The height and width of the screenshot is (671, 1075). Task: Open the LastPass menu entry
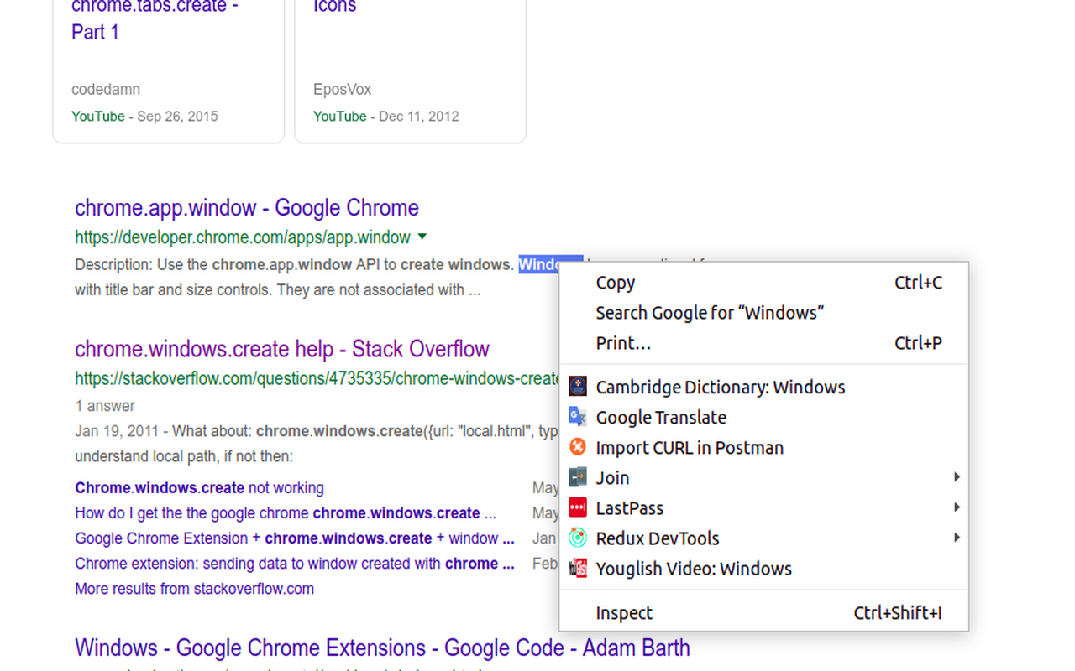coord(764,507)
